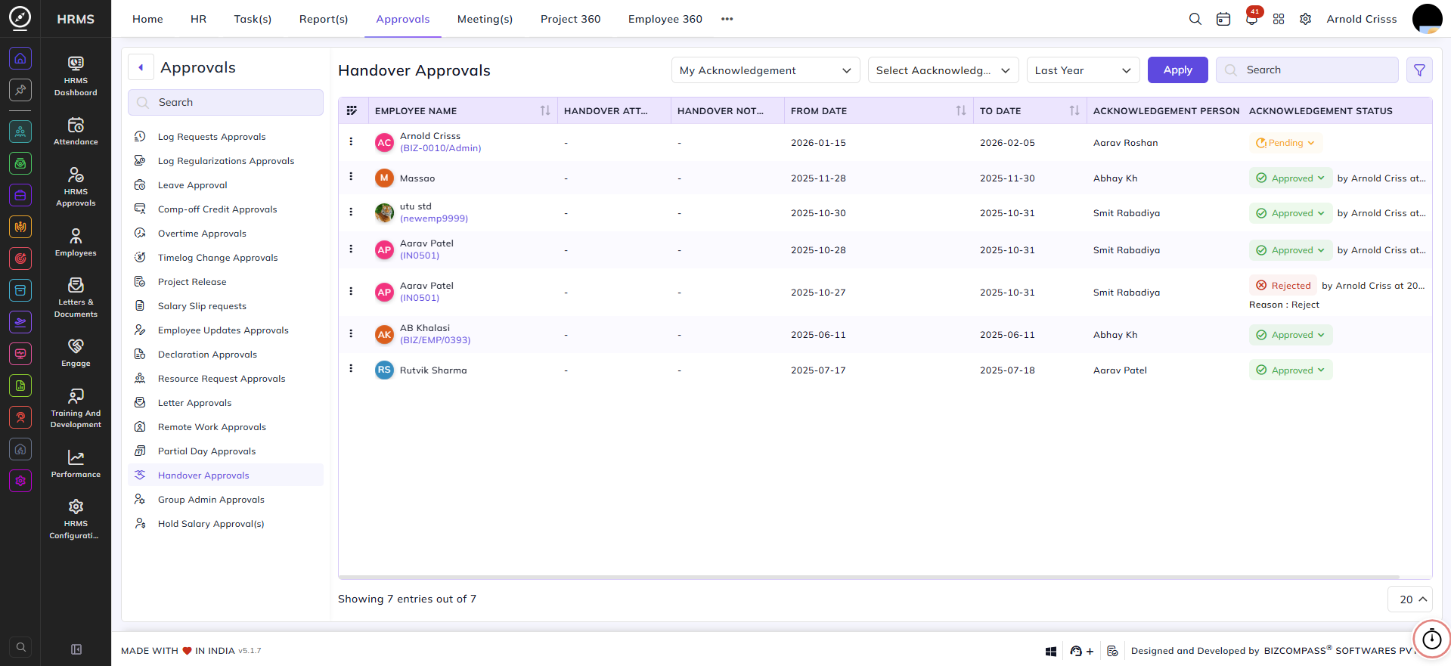Open the Engage module
Screen dimensions: 1451x666
click(76, 352)
